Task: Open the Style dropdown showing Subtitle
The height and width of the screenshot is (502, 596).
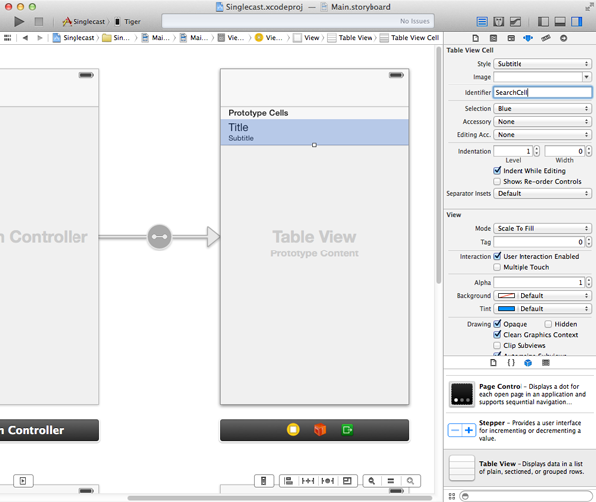Action: 542,64
